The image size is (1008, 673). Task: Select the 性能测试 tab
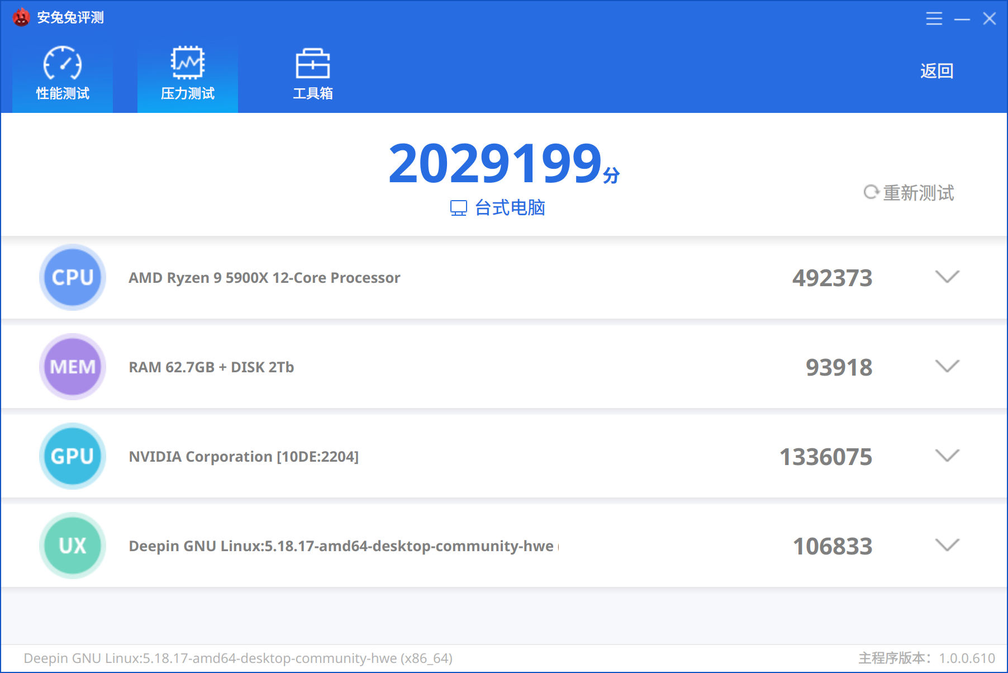point(63,74)
